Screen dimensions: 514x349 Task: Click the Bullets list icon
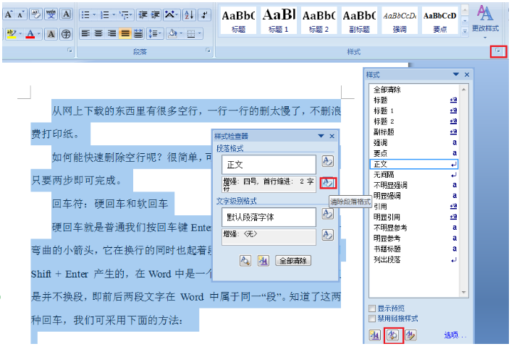[85, 14]
